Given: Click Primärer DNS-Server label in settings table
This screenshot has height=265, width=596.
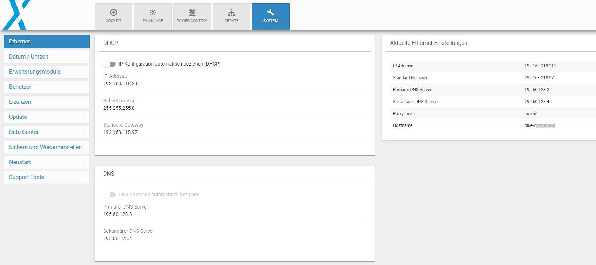Looking at the screenshot, I should point(412,90).
